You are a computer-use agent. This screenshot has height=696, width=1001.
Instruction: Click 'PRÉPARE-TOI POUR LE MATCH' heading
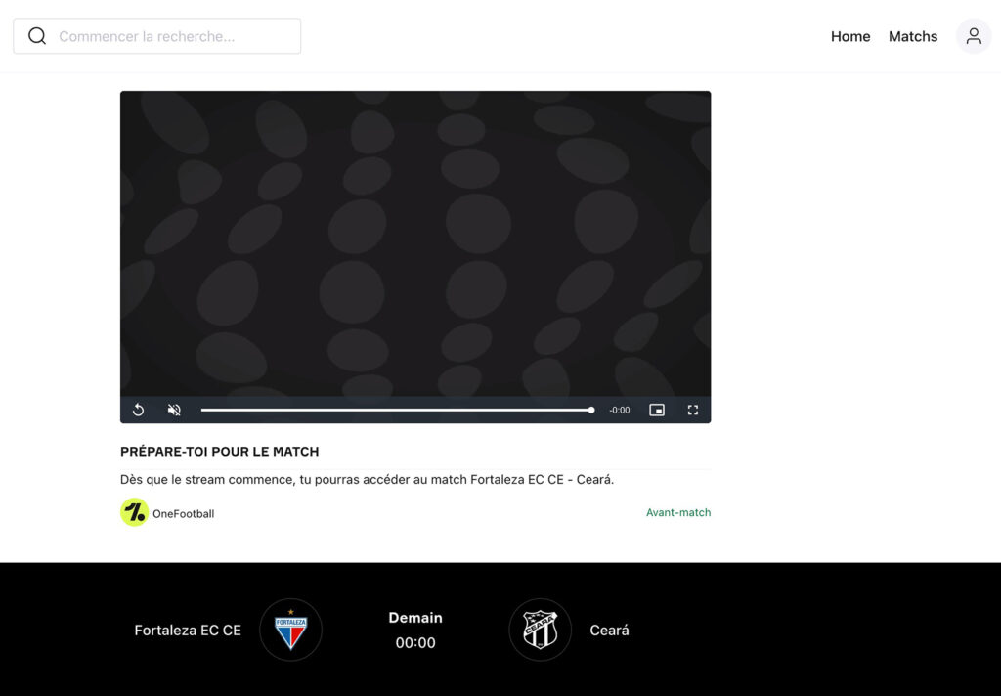pos(220,452)
